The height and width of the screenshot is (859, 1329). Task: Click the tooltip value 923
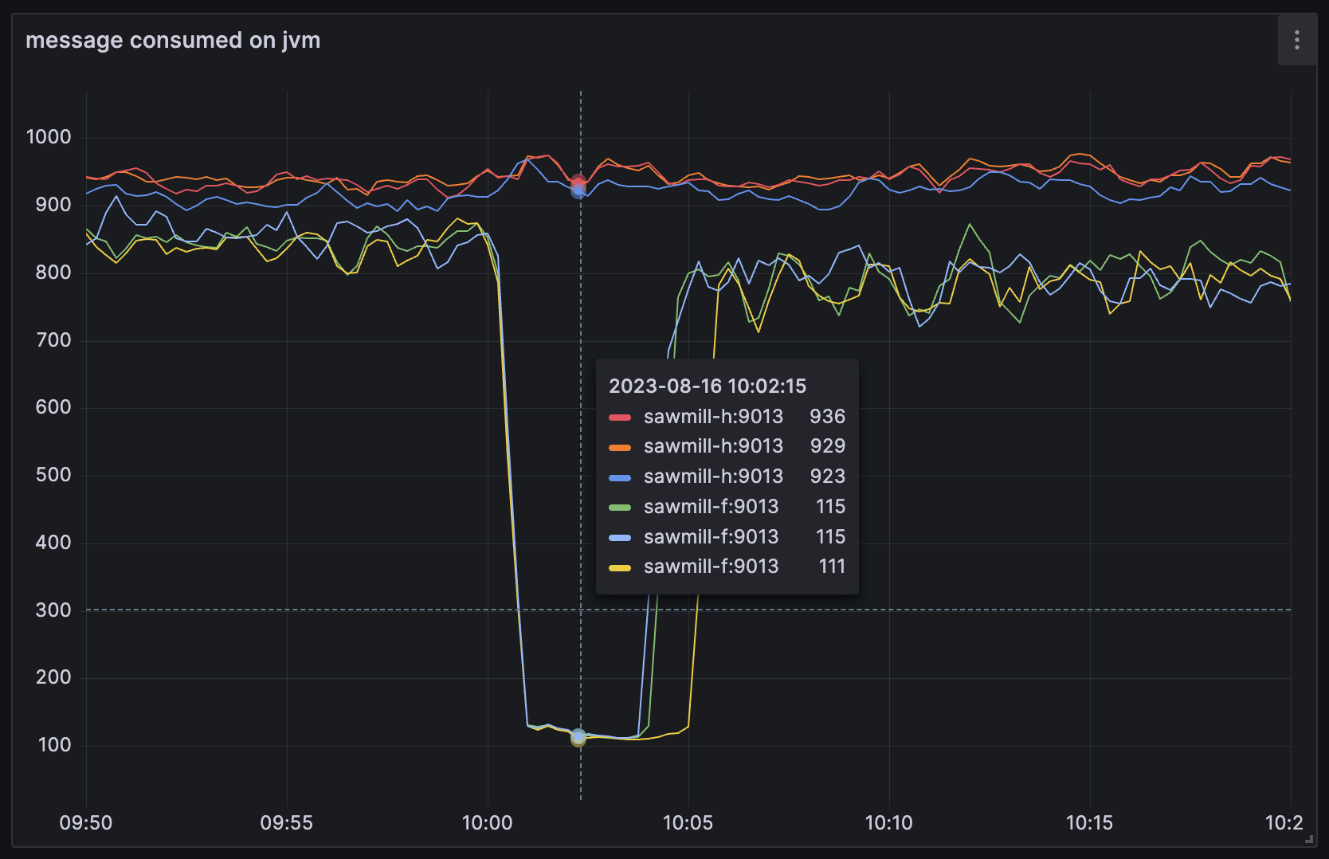(827, 476)
